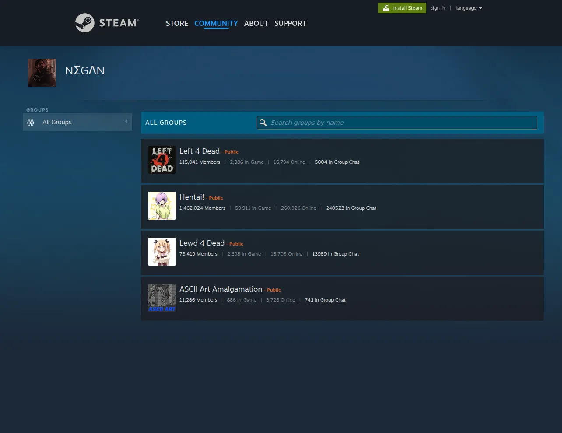Click 240523 In Group Chat
Screen dimensions: 562x433
(351, 208)
